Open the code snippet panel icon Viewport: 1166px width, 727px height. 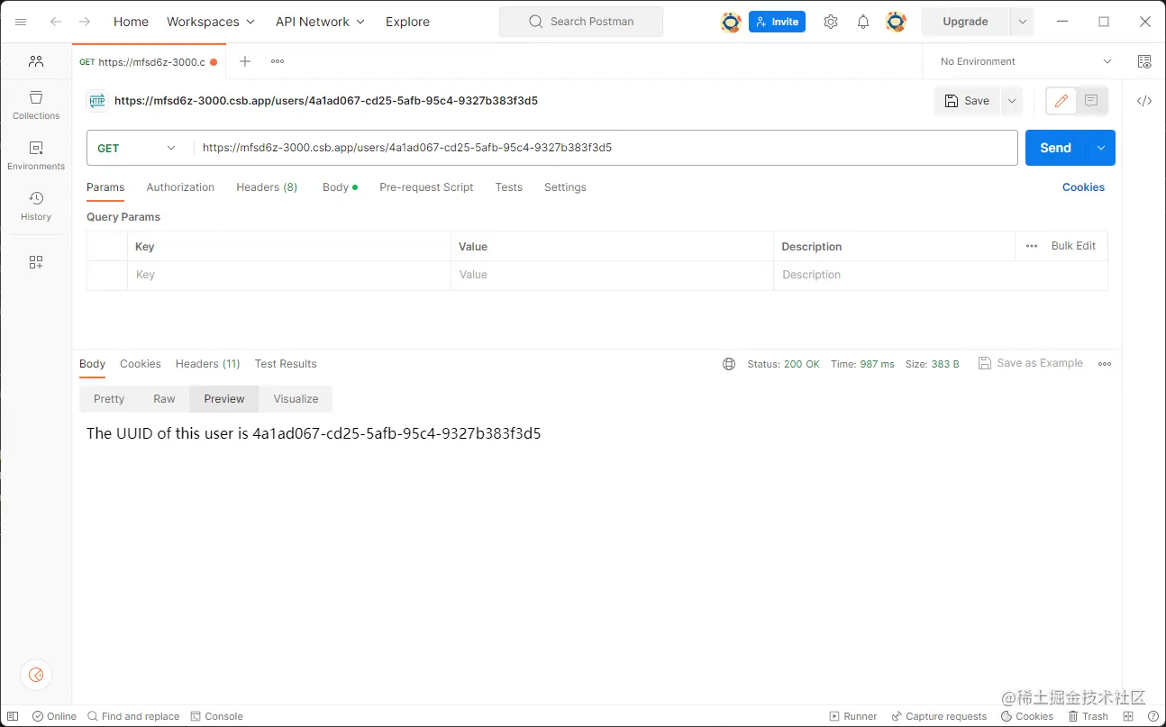(1144, 101)
